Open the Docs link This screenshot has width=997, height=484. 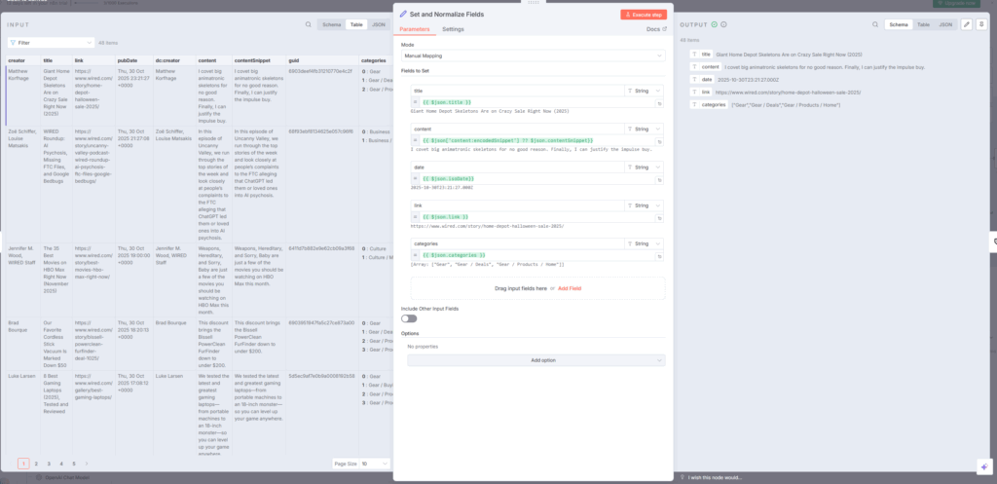click(x=657, y=30)
